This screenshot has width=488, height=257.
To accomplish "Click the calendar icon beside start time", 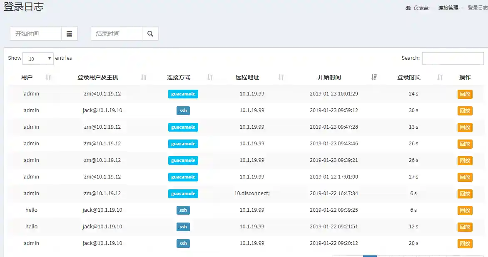I will tap(70, 34).
